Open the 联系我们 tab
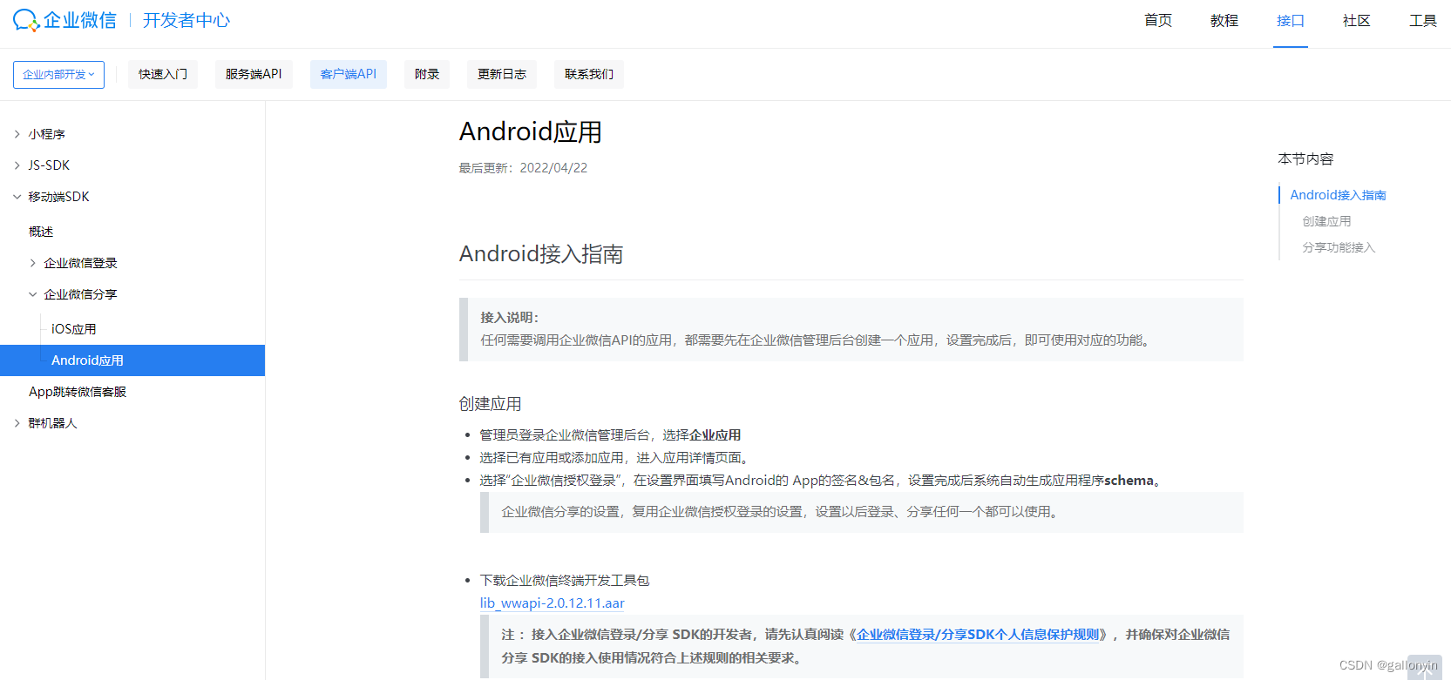 click(589, 75)
